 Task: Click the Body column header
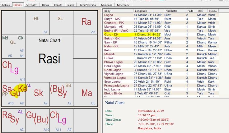[x=118, y=11]
